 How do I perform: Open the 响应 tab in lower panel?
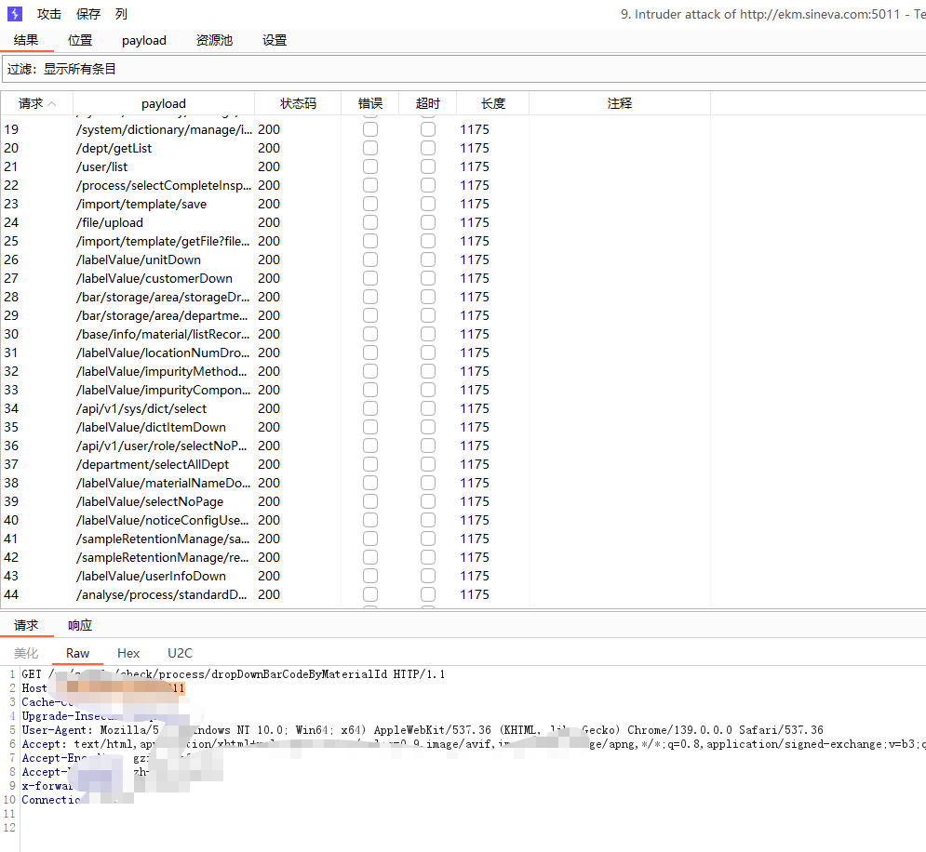(x=80, y=625)
